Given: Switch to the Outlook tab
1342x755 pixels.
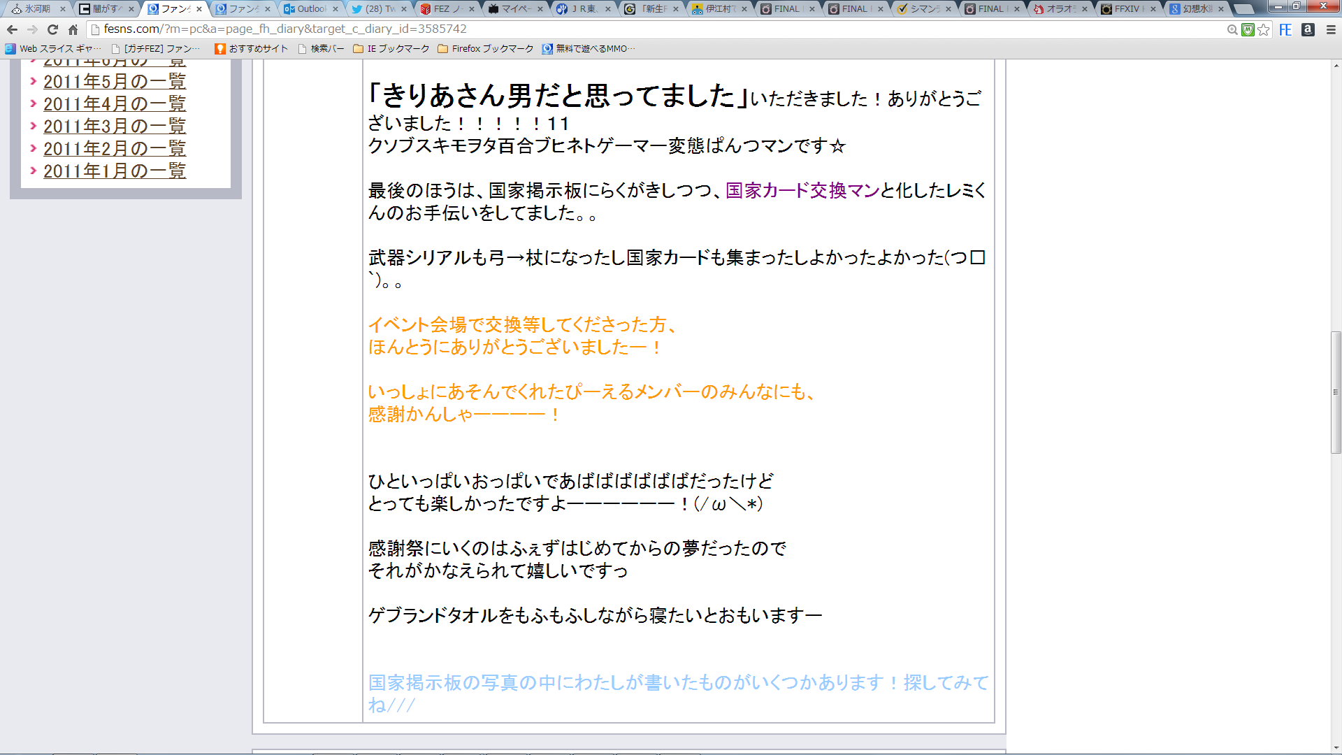Looking at the screenshot, I should tap(310, 9).
